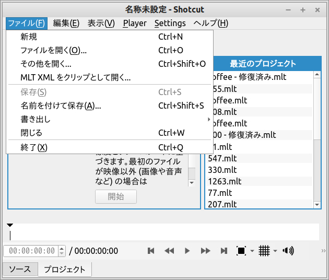Skip to end of the clip
Image resolution: width=329 pixels, height=280 pixels.
click(224, 251)
